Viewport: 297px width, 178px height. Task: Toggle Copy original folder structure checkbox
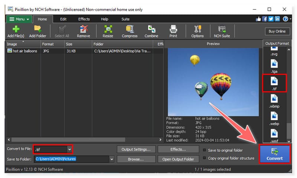click(x=205, y=158)
